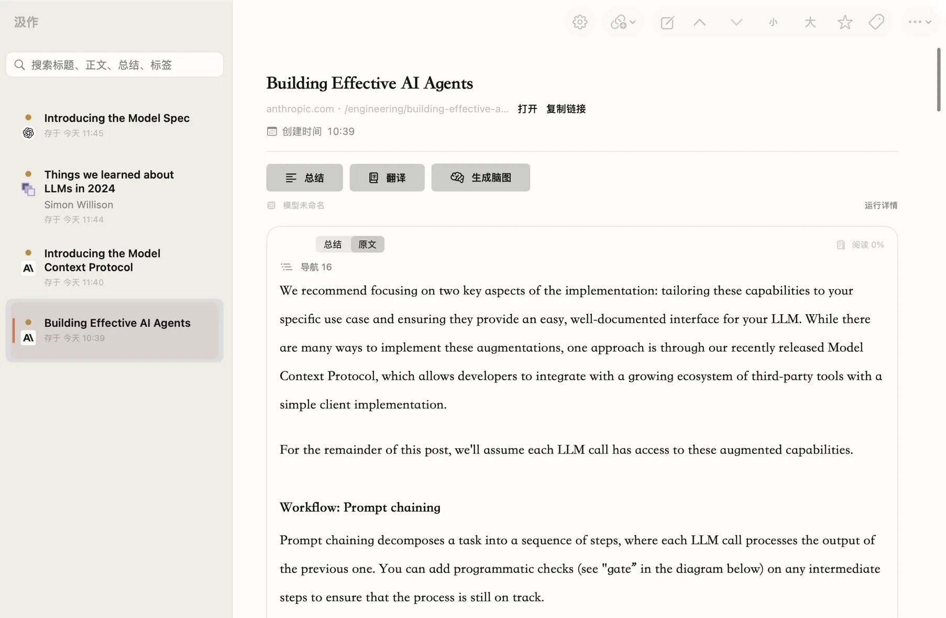Screen dimensions: 946x618
Task: Select Building Effective AI Agents in sidebar
Action: [115, 330]
